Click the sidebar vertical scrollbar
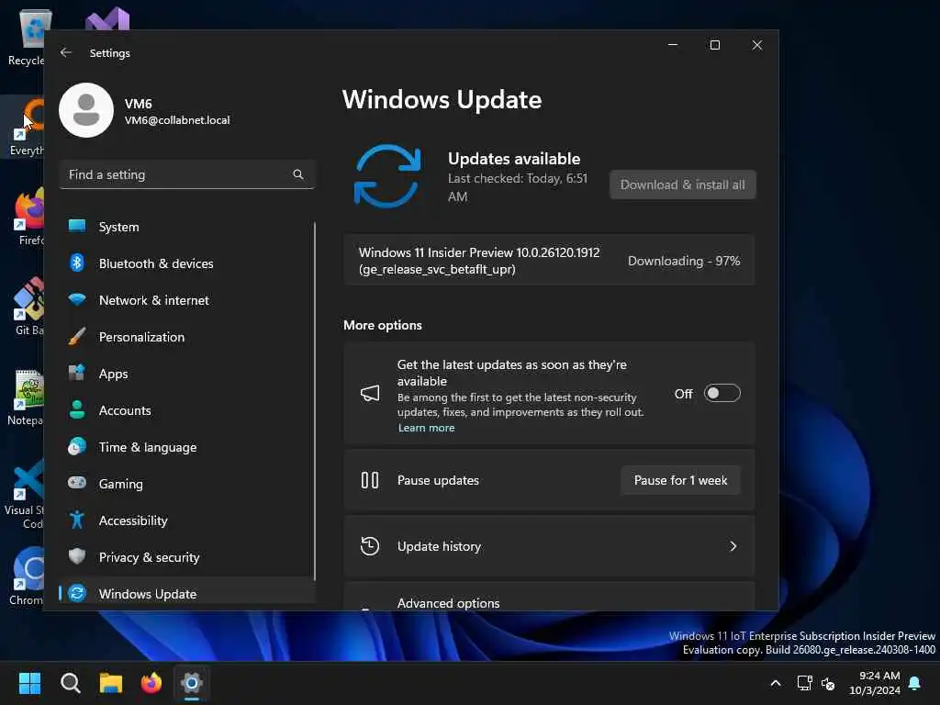 click(314, 400)
